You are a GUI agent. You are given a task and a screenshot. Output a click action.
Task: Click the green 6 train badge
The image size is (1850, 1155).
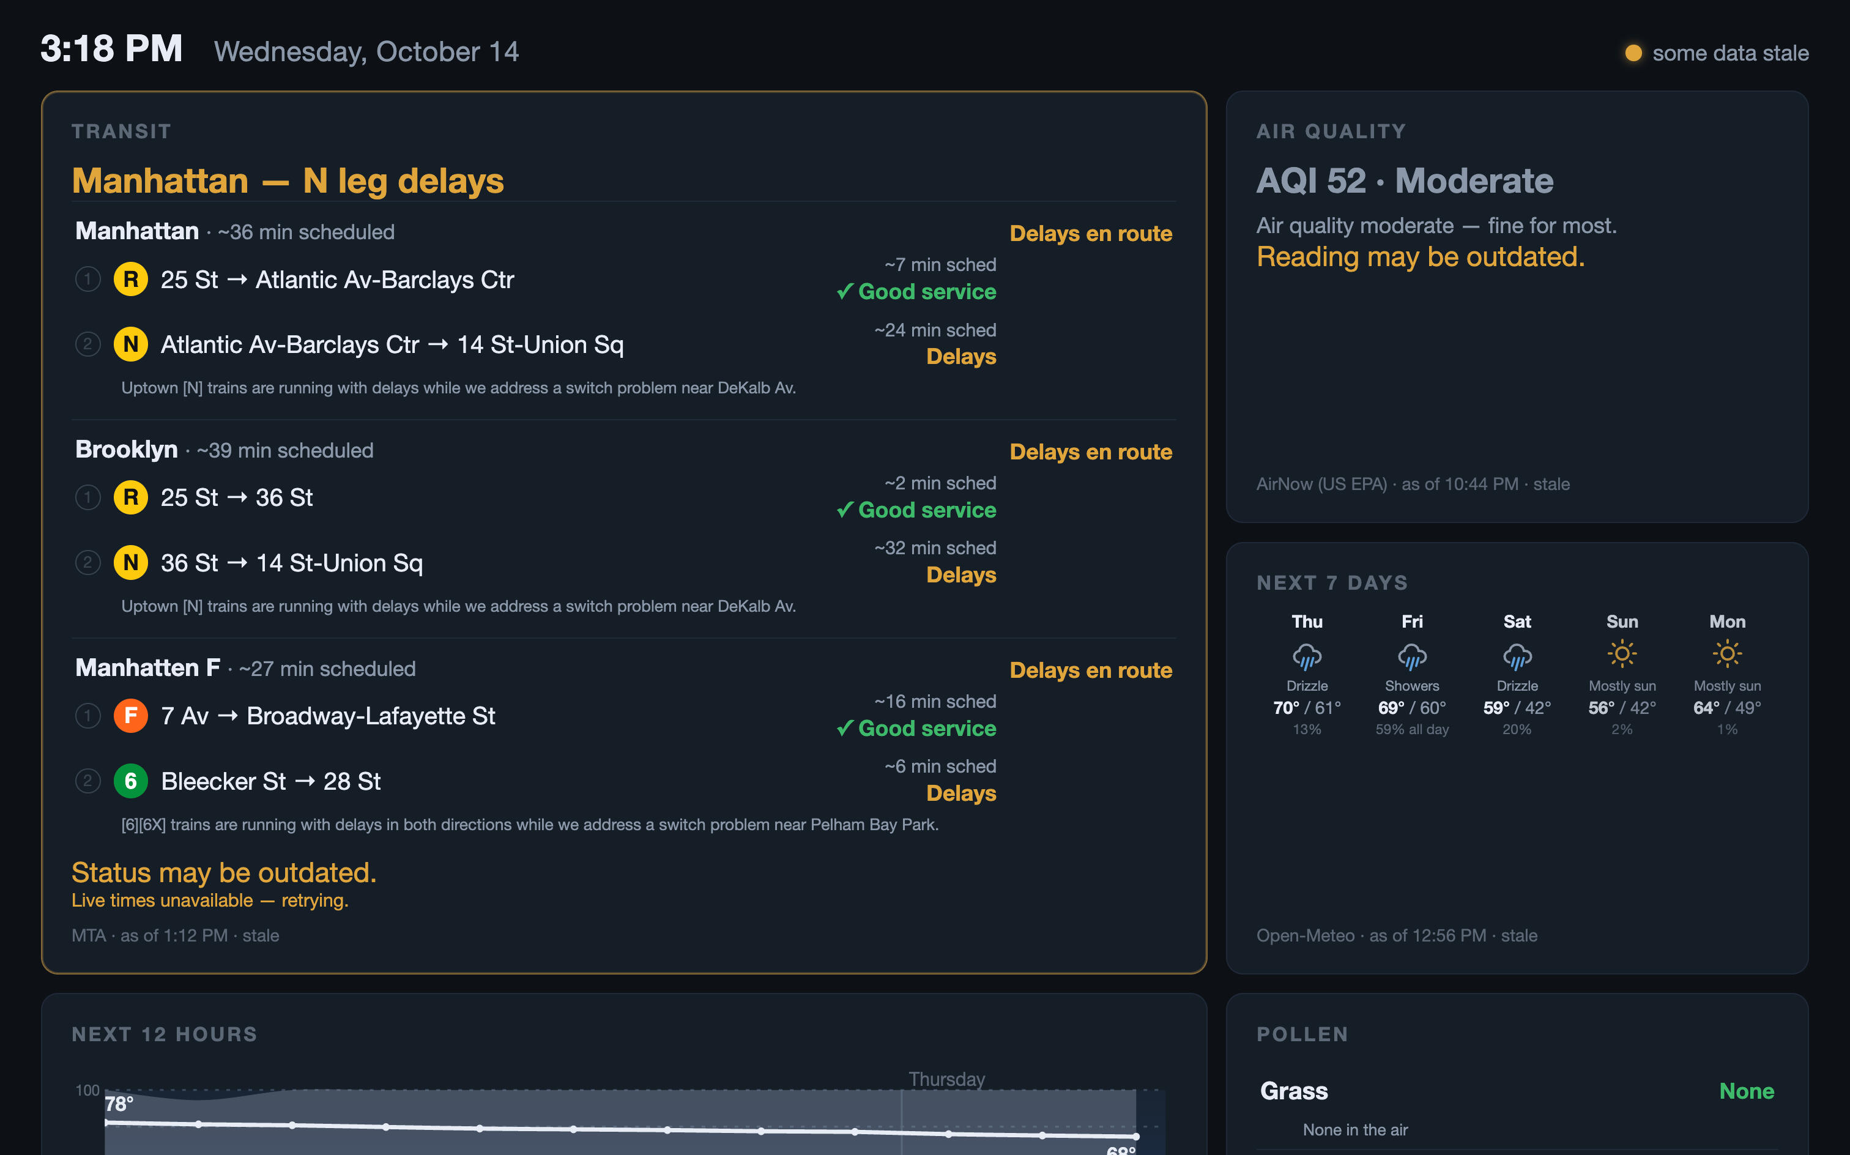coord(131,781)
